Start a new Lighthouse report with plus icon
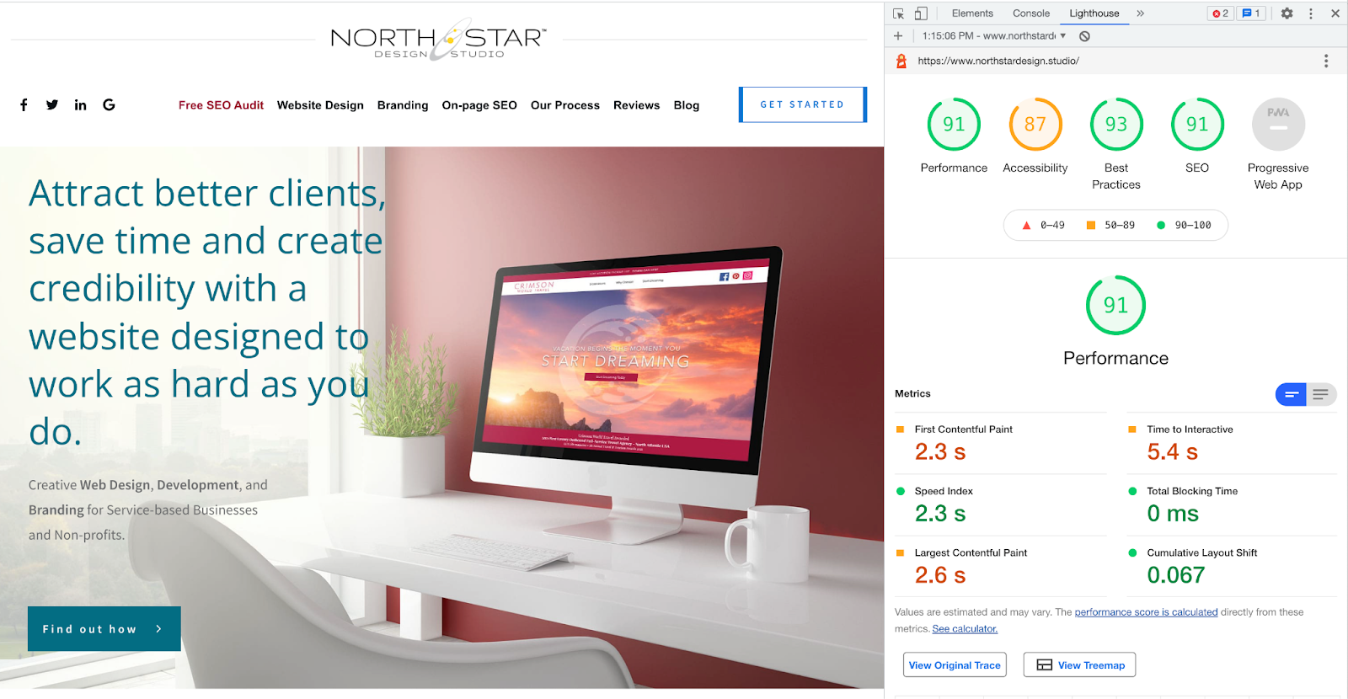The height and width of the screenshot is (699, 1348). point(898,36)
